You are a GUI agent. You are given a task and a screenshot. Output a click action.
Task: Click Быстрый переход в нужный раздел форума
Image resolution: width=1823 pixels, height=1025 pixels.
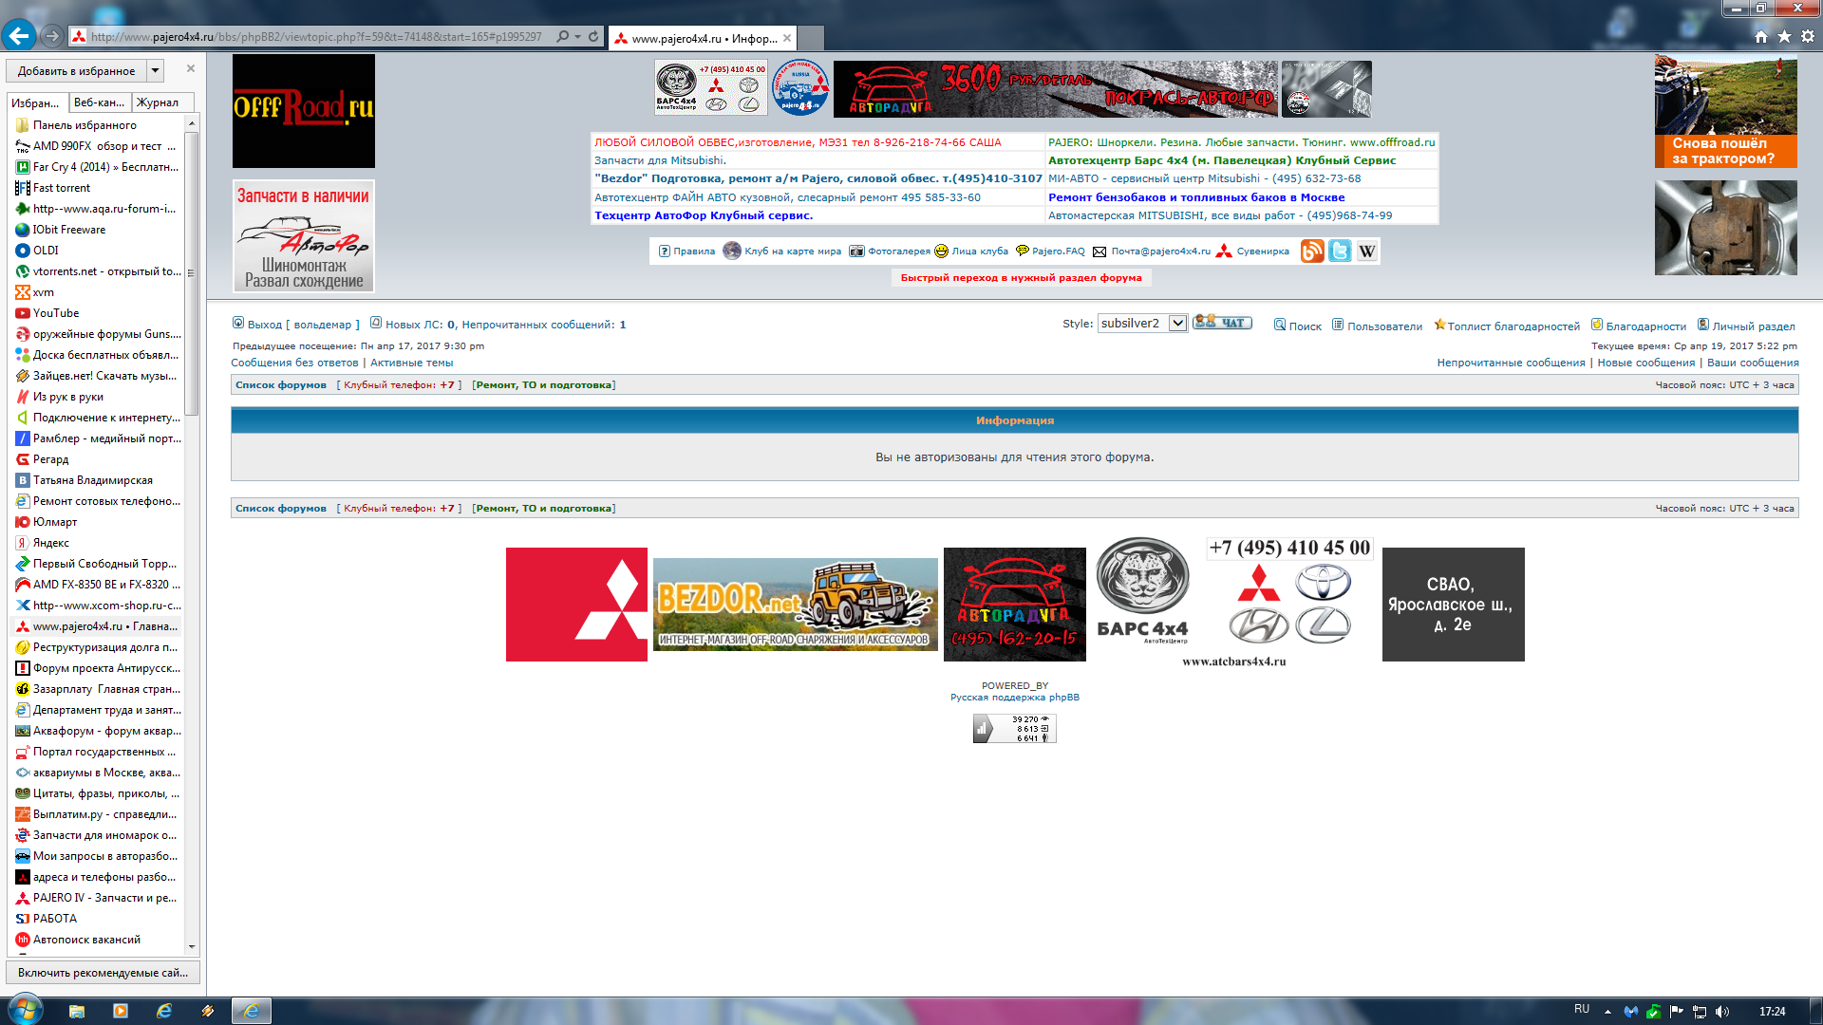(1021, 277)
